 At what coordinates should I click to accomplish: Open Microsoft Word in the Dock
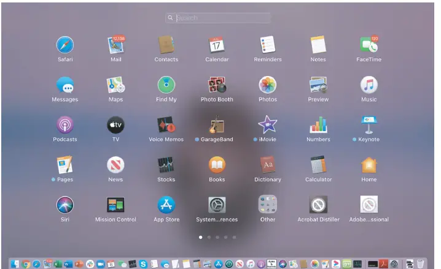68,264
